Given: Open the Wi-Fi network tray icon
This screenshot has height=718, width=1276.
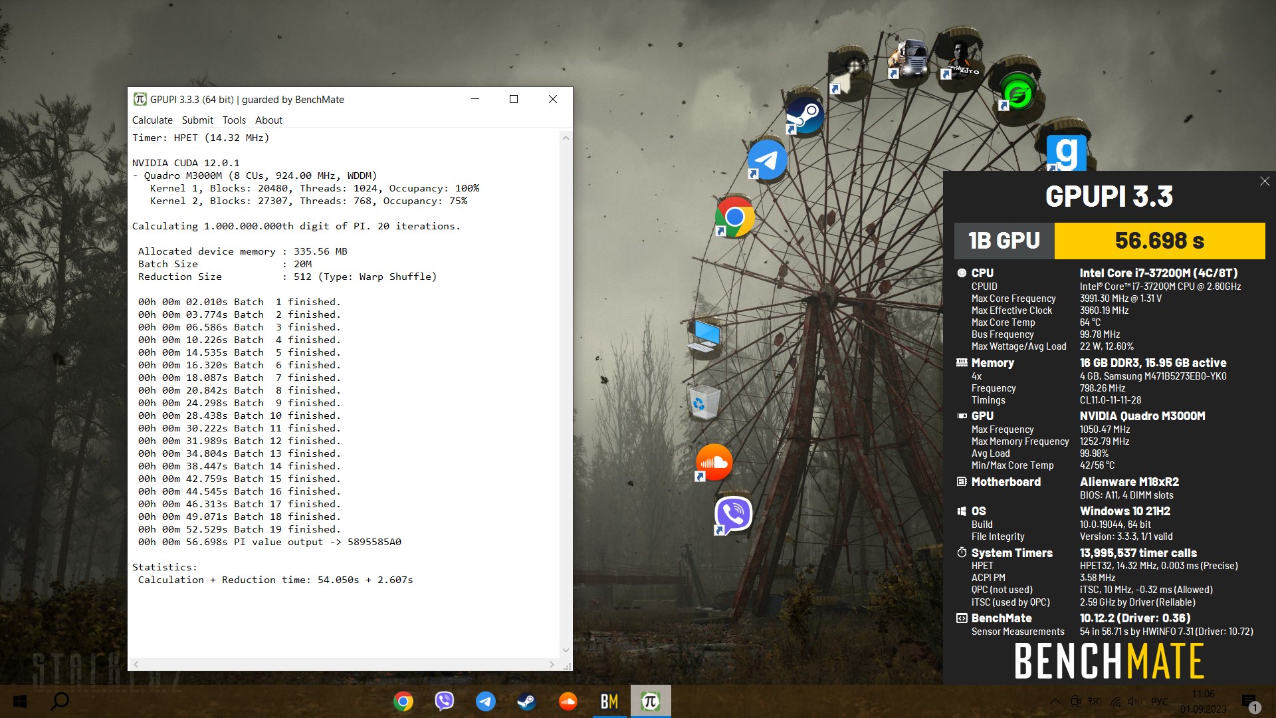Looking at the screenshot, I should point(1116,701).
